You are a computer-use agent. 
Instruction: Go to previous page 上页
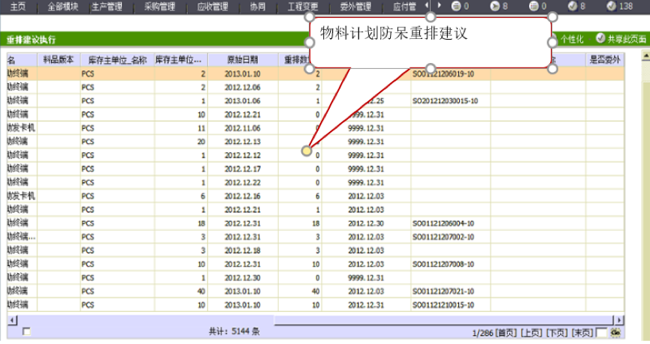coord(531,333)
